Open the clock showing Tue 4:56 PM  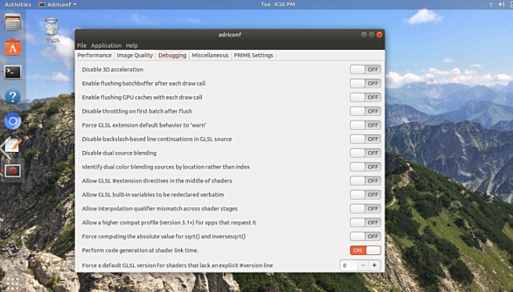[278, 4]
